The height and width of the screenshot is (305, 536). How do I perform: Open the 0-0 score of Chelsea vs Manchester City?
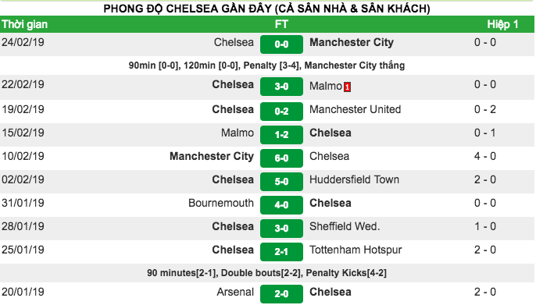(x=281, y=44)
